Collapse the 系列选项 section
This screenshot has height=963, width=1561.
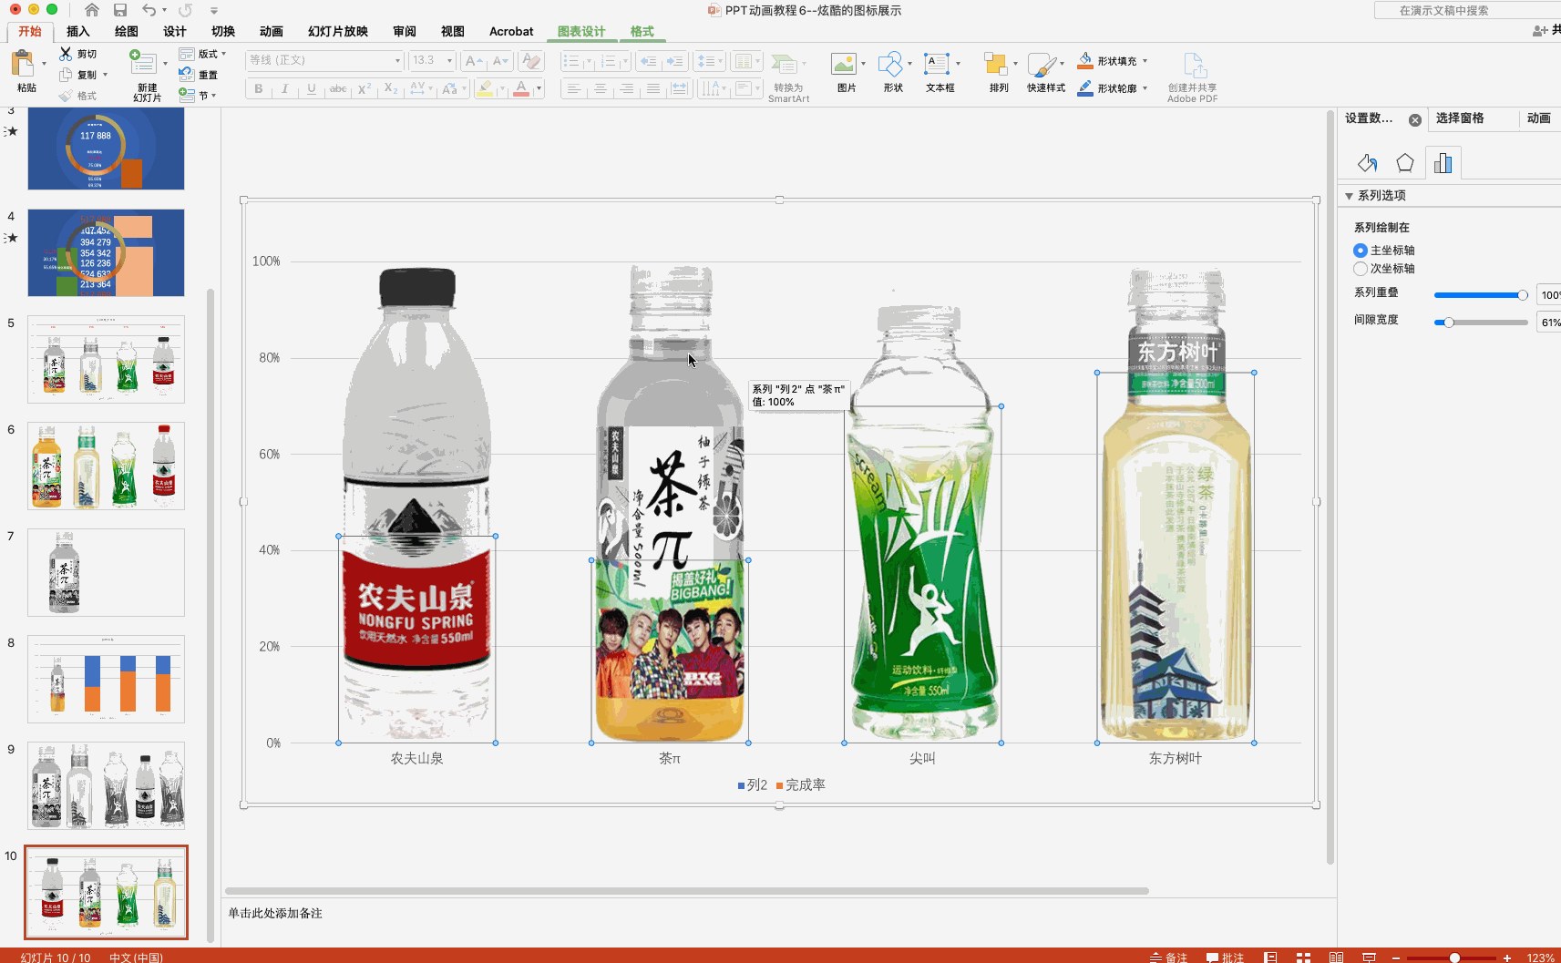(1349, 196)
